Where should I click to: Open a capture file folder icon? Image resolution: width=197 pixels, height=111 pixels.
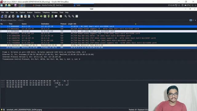pos(18,16)
